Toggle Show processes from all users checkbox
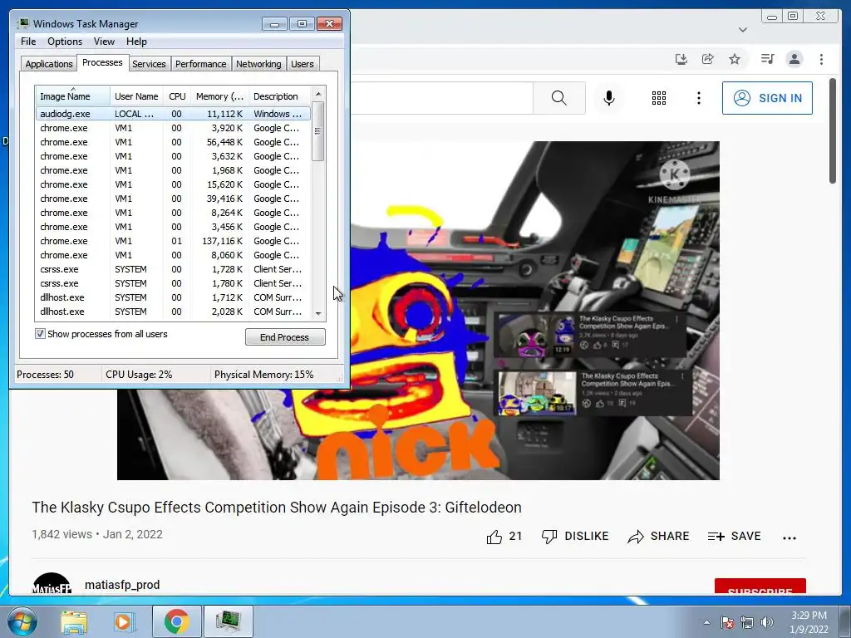The image size is (851, 638). click(40, 334)
